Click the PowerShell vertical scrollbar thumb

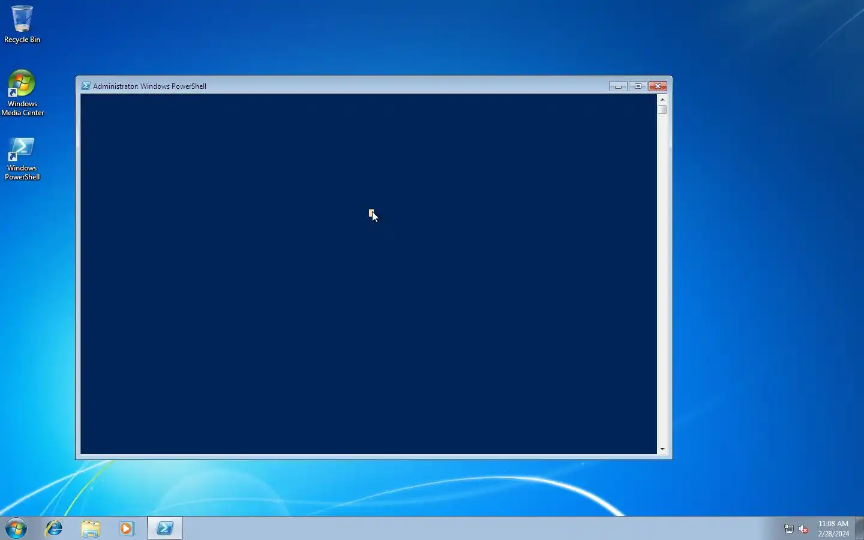[662, 110]
